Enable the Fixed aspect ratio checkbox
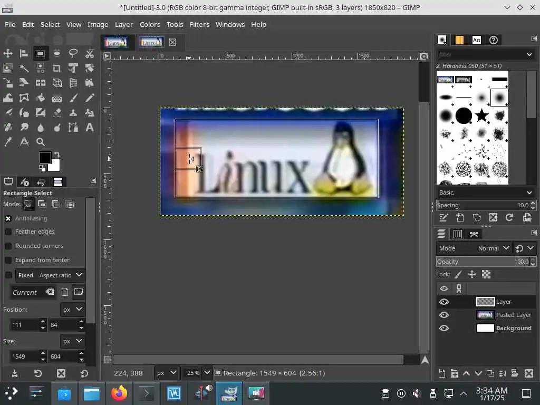The width and height of the screenshot is (540, 405). point(8,275)
